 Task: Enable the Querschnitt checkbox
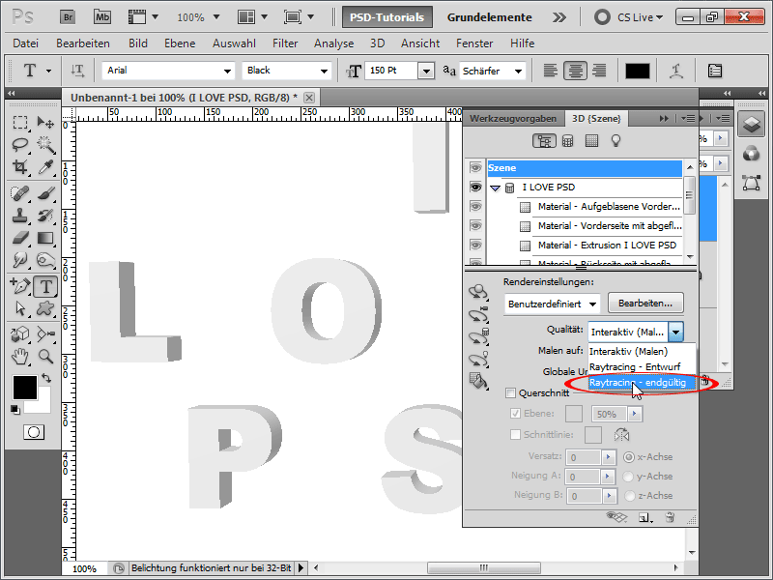click(510, 393)
